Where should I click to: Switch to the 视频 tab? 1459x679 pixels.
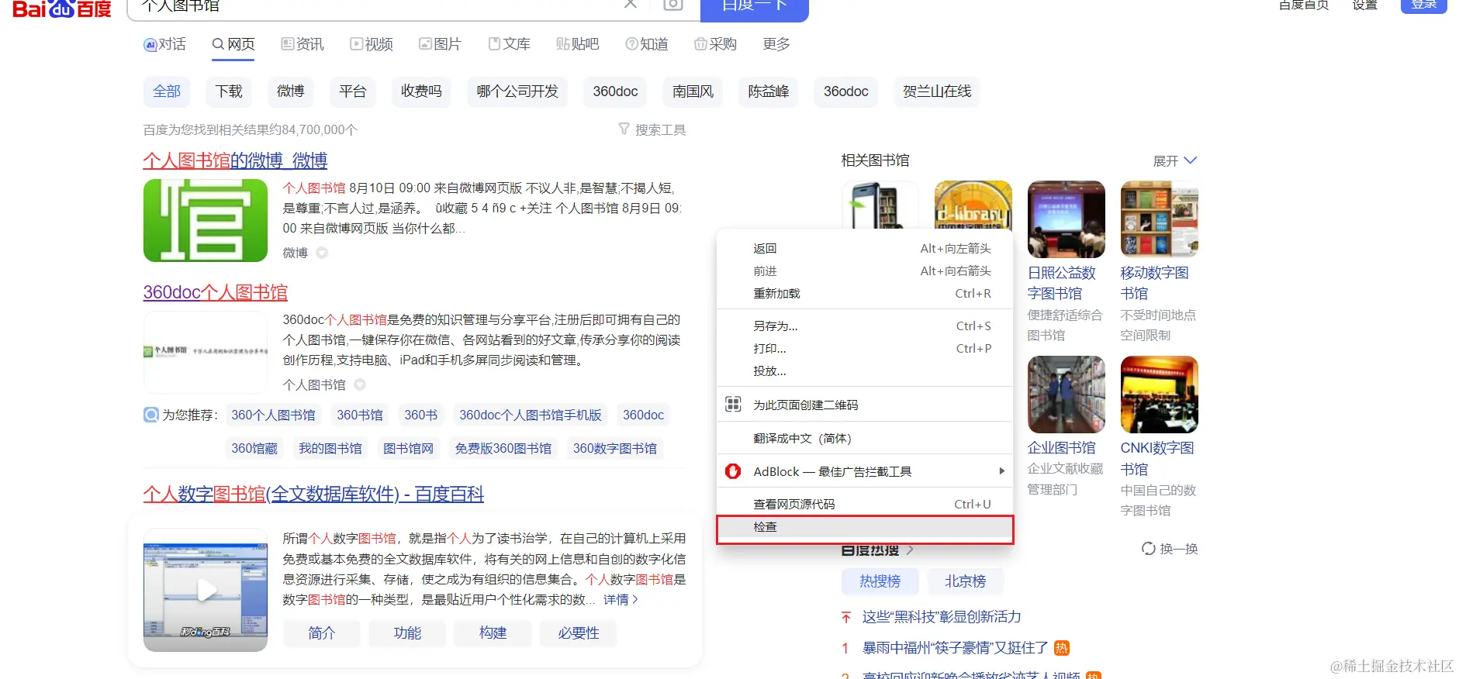372,44
